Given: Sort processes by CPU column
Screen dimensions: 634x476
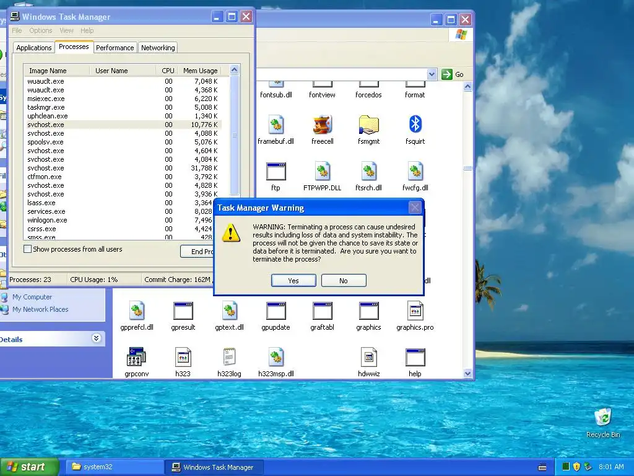Looking at the screenshot, I should (x=167, y=71).
